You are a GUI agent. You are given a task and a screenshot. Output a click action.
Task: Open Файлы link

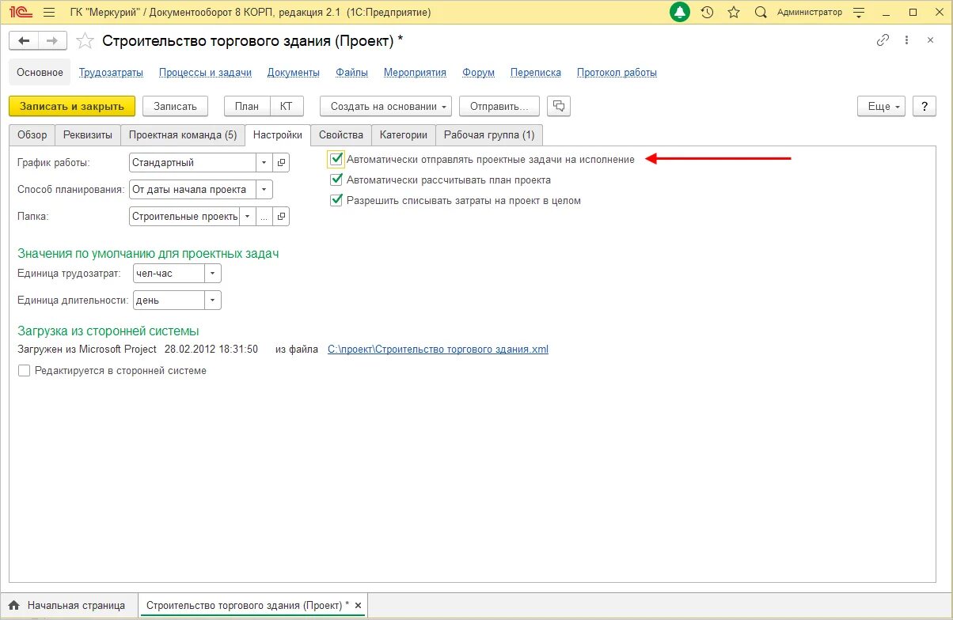pyautogui.click(x=351, y=72)
